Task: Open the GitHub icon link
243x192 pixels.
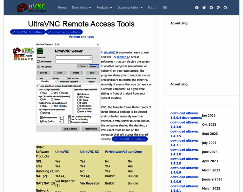Action: pos(225,8)
